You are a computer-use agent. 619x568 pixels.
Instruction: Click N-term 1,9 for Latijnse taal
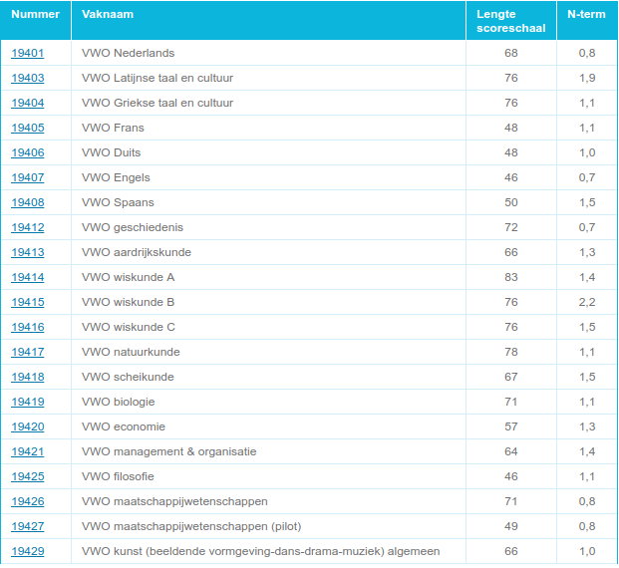(587, 78)
